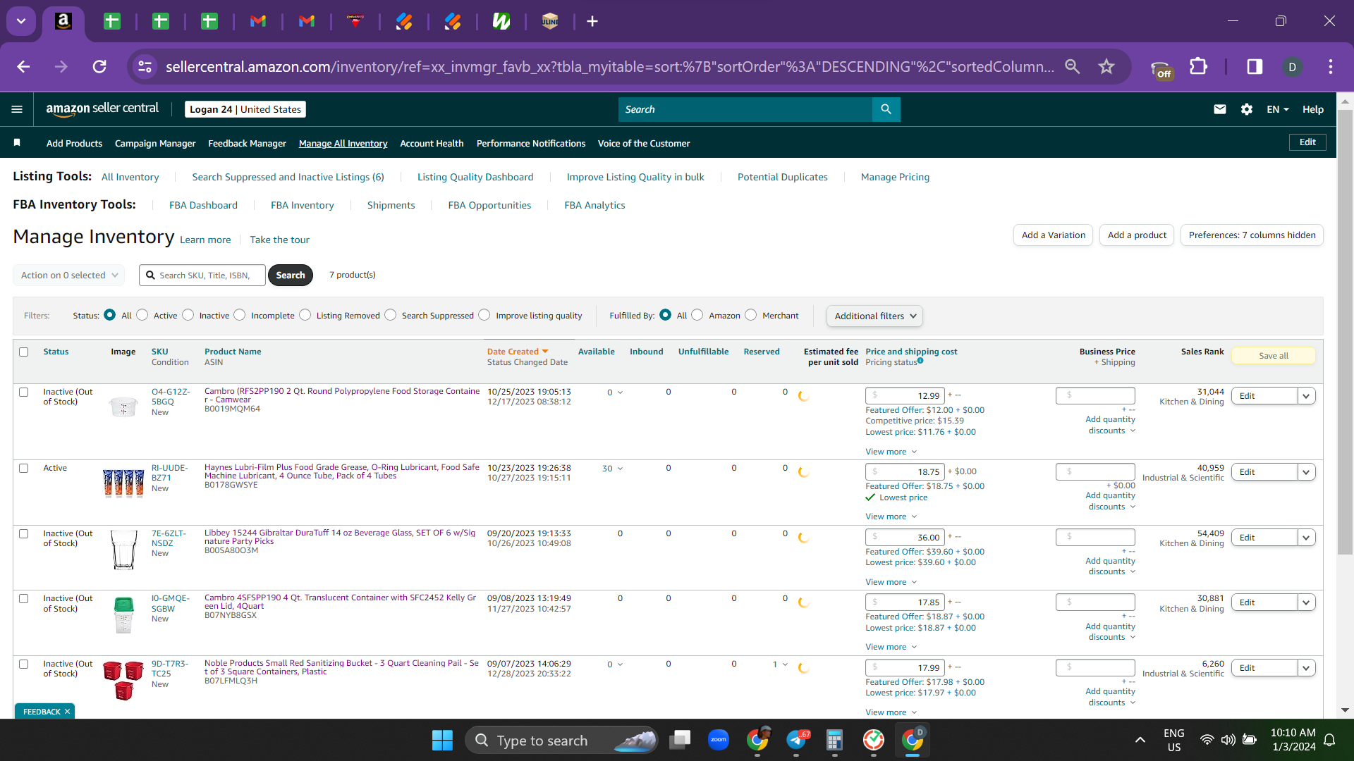Select the Inactive status radio button
Screen dimensions: 1354x761
(x=188, y=315)
